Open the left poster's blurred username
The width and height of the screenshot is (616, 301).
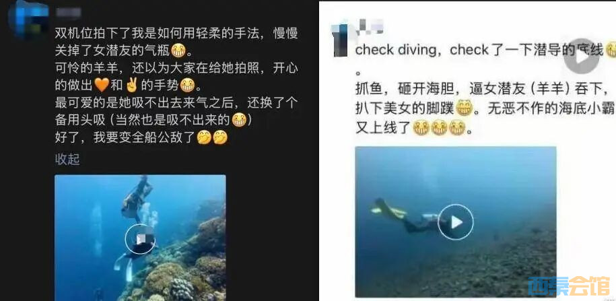click(68, 13)
